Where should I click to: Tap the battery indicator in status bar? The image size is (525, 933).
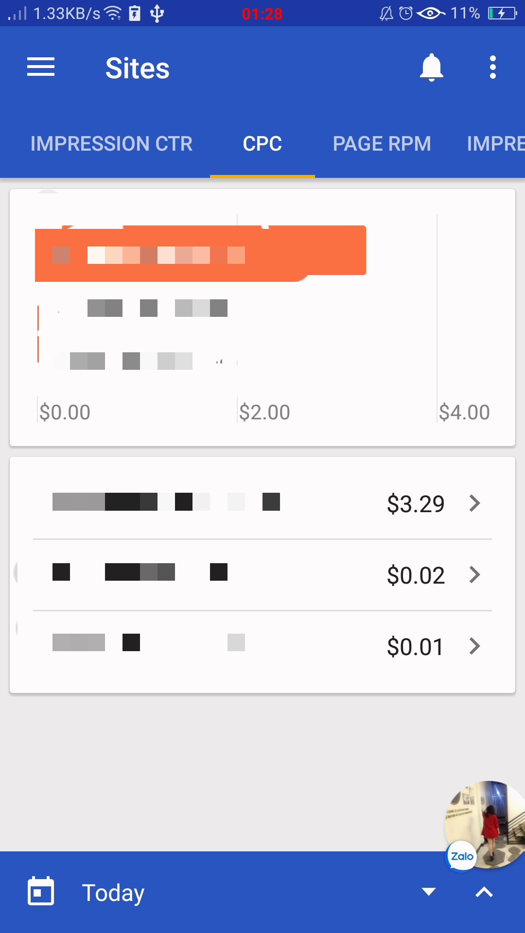(502, 13)
